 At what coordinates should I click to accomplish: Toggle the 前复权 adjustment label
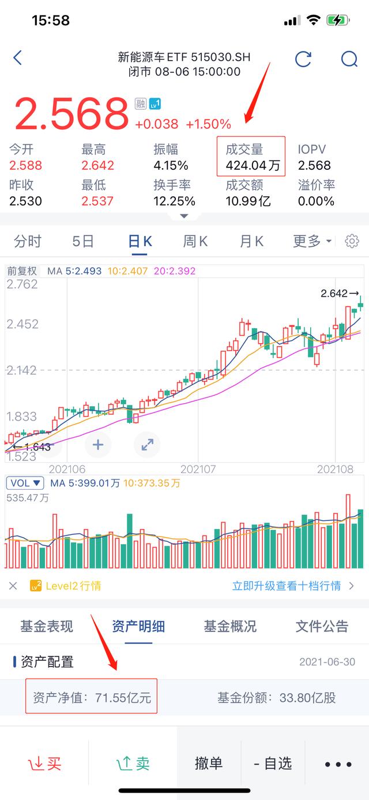click(22, 270)
